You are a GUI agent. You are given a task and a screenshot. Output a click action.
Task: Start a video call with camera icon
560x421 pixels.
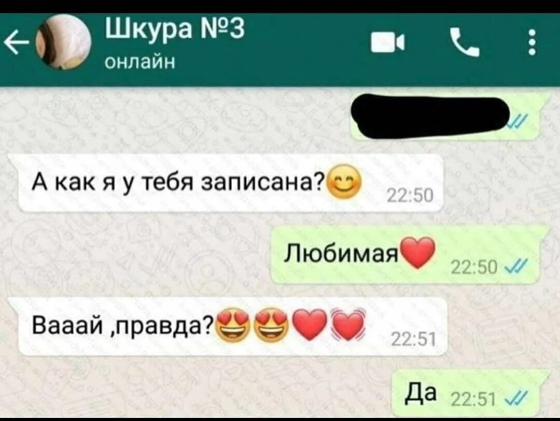[388, 42]
